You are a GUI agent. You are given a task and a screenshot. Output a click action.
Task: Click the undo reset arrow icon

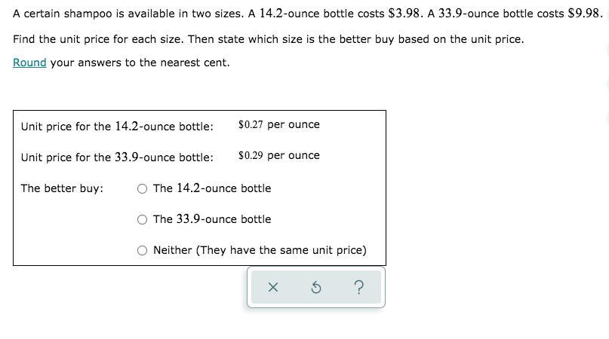click(x=316, y=287)
